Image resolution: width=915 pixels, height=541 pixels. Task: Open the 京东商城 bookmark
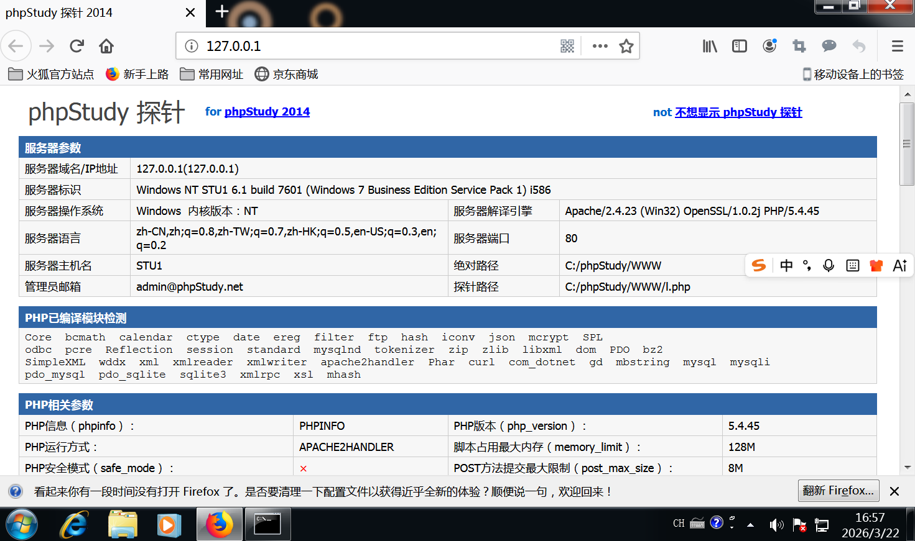pos(287,75)
